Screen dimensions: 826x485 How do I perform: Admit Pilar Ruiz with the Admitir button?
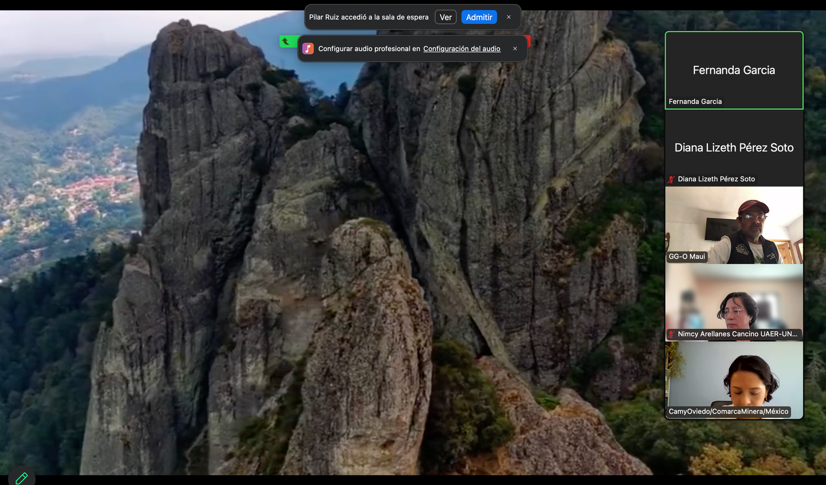[x=479, y=17]
